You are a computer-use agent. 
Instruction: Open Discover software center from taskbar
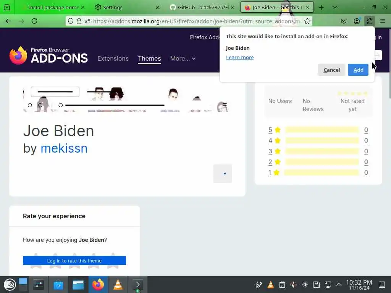tap(58, 285)
